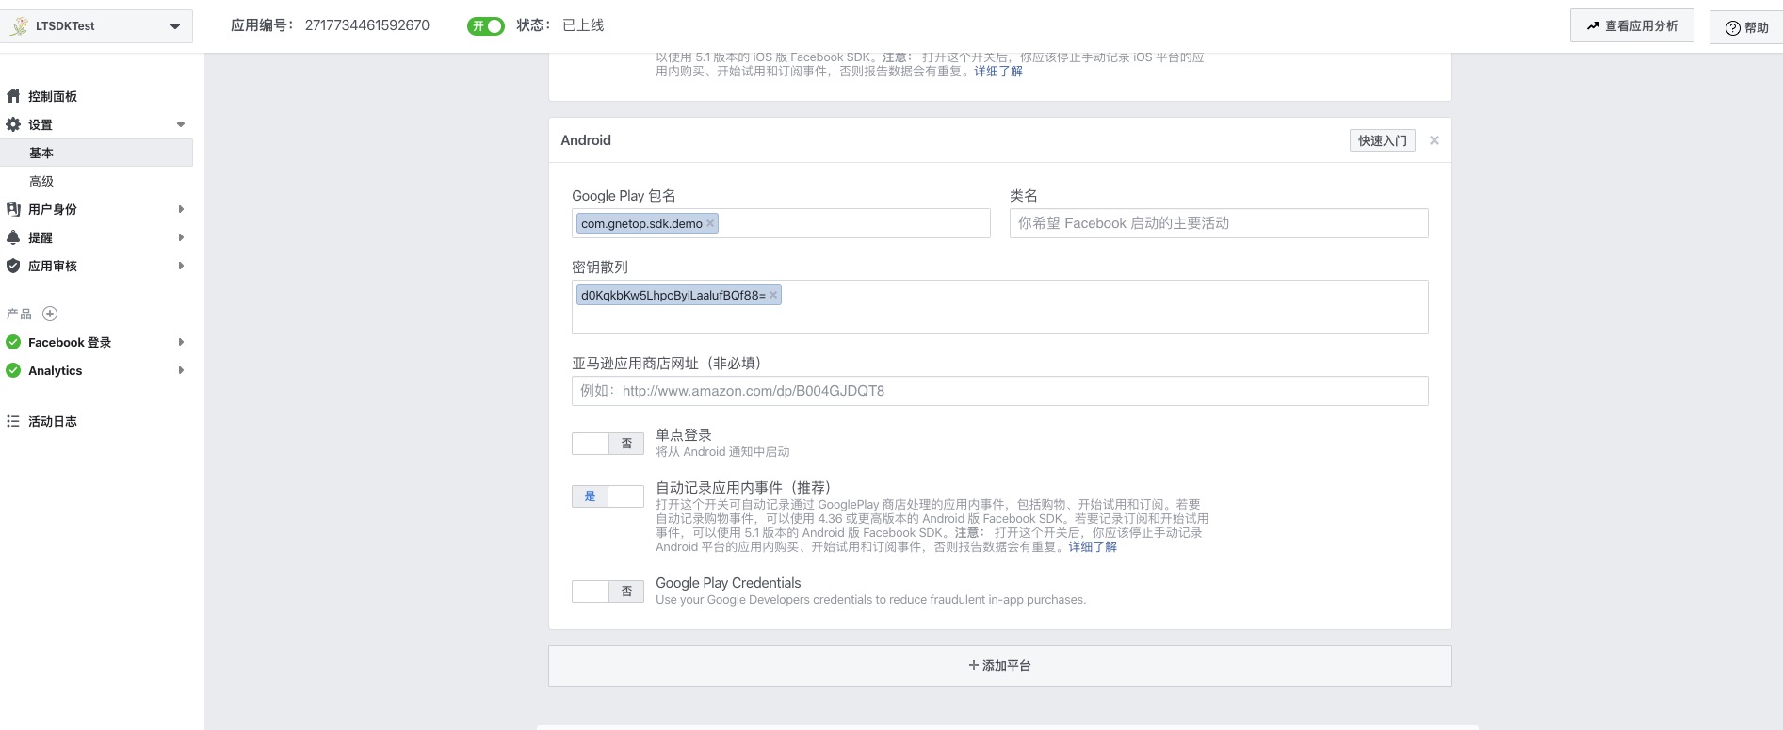The width and height of the screenshot is (1783, 730).
Task: Expand Analytics submenu arrow
Action: [x=181, y=370]
